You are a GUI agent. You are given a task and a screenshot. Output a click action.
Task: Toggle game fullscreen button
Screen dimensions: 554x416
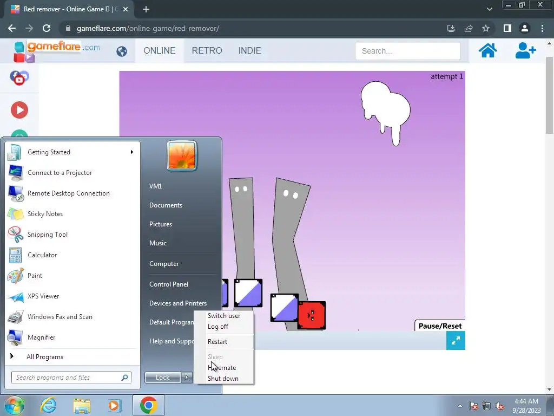click(456, 340)
